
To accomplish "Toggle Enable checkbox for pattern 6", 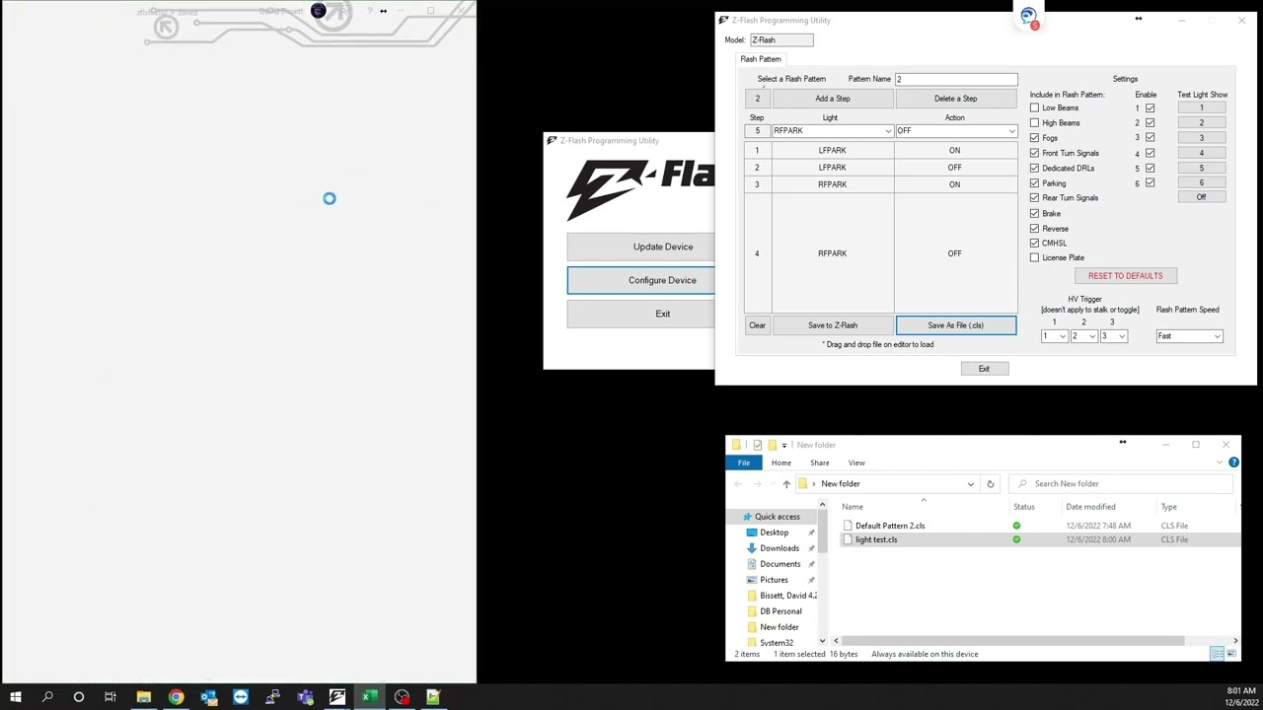I will pyautogui.click(x=1150, y=183).
